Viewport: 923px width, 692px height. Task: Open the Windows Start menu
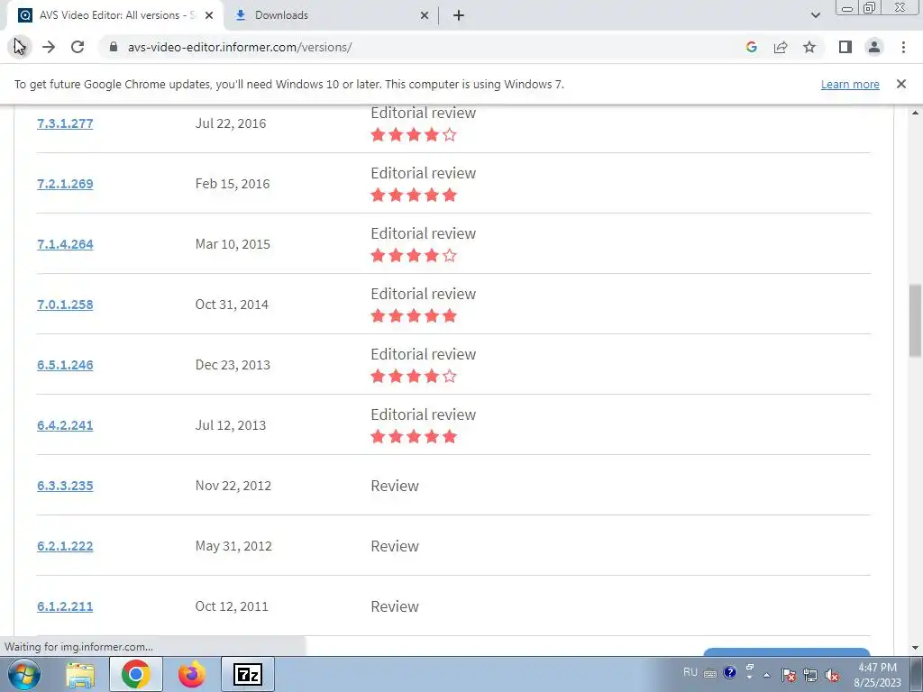24,674
